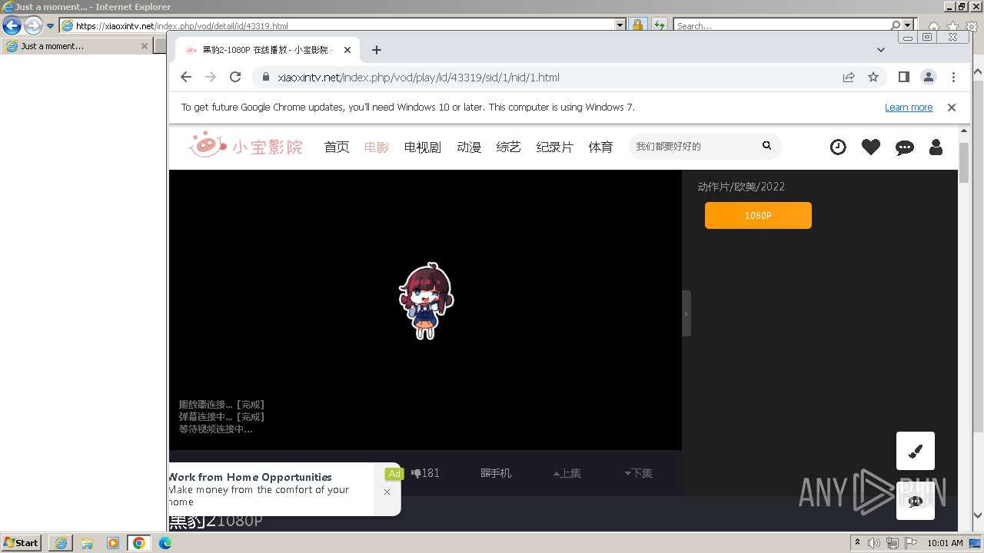Open Microsoft Edge from taskbar
984x553 pixels.
165,543
